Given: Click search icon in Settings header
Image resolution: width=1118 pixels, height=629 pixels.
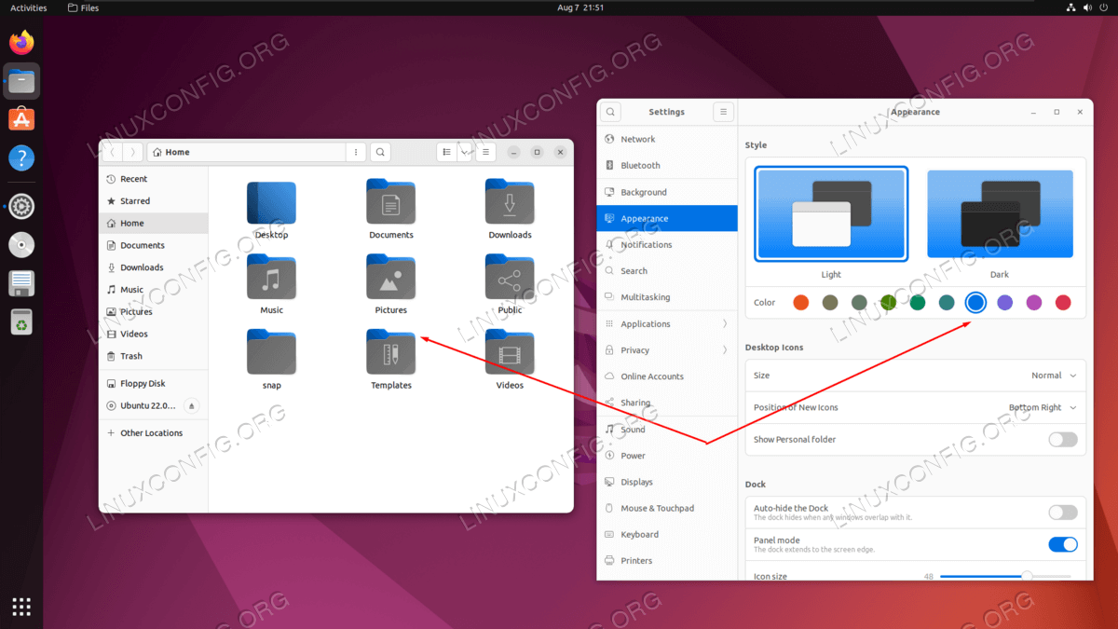Looking at the screenshot, I should 609,112.
